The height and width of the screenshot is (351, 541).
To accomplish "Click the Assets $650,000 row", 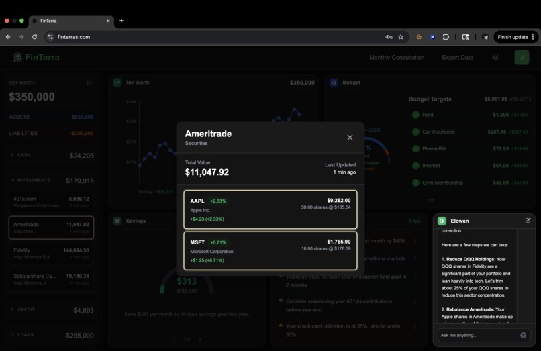I will point(51,117).
